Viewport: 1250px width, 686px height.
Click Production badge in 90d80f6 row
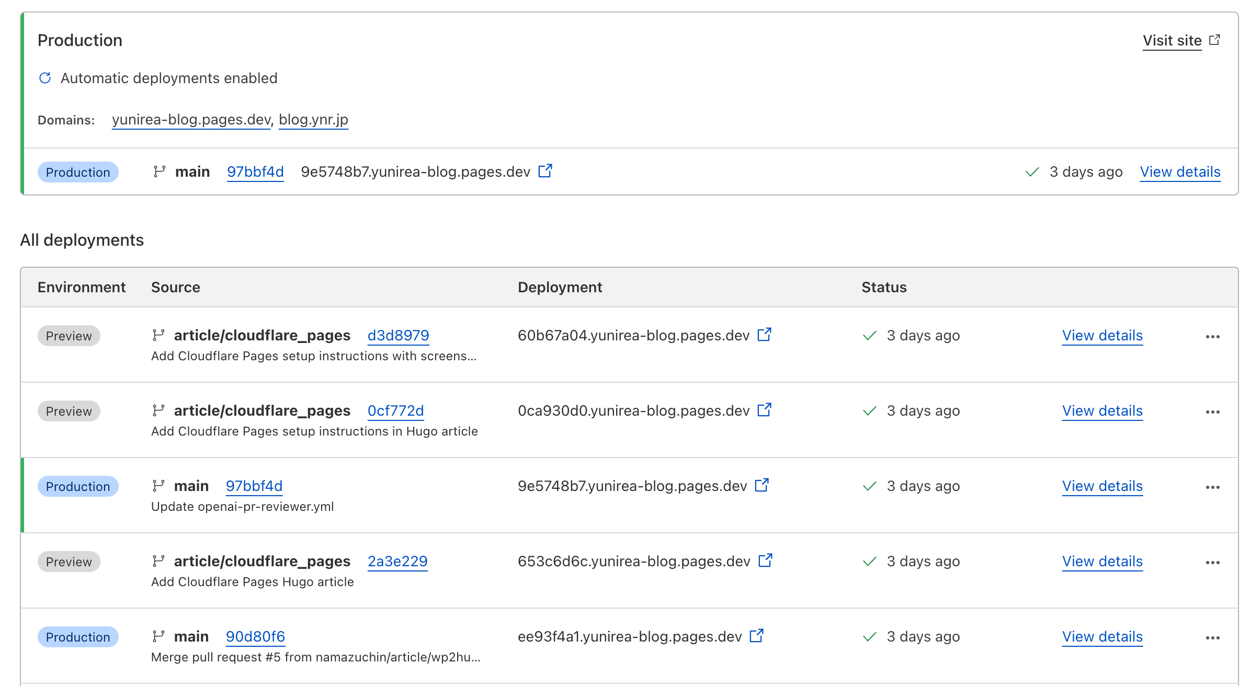[78, 637]
